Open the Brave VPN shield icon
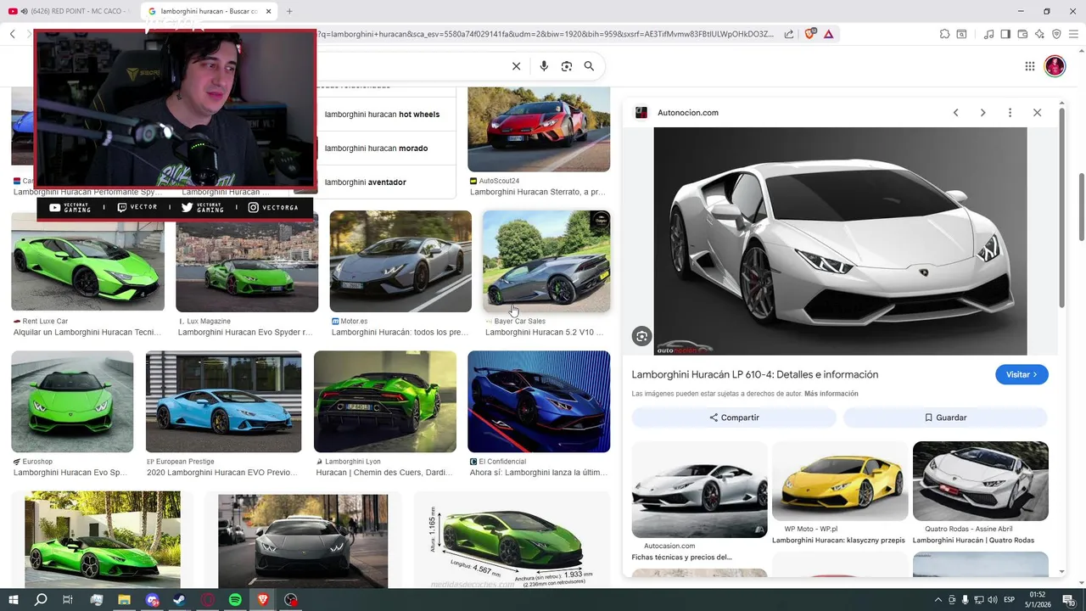The image size is (1086, 611). (x=1056, y=34)
